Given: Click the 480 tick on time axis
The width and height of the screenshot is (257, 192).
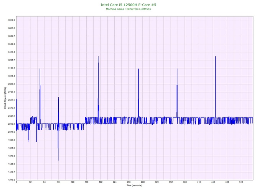Looking at the screenshot, I should click(227, 182).
